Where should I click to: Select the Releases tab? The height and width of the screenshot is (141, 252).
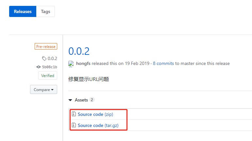[x=23, y=11]
